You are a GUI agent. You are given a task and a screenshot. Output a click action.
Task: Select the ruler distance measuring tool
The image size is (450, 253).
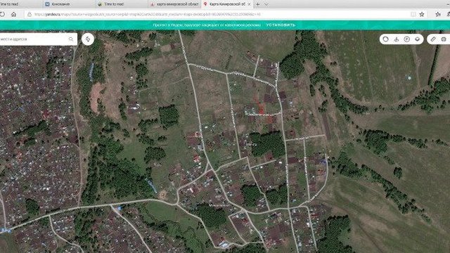point(433,39)
